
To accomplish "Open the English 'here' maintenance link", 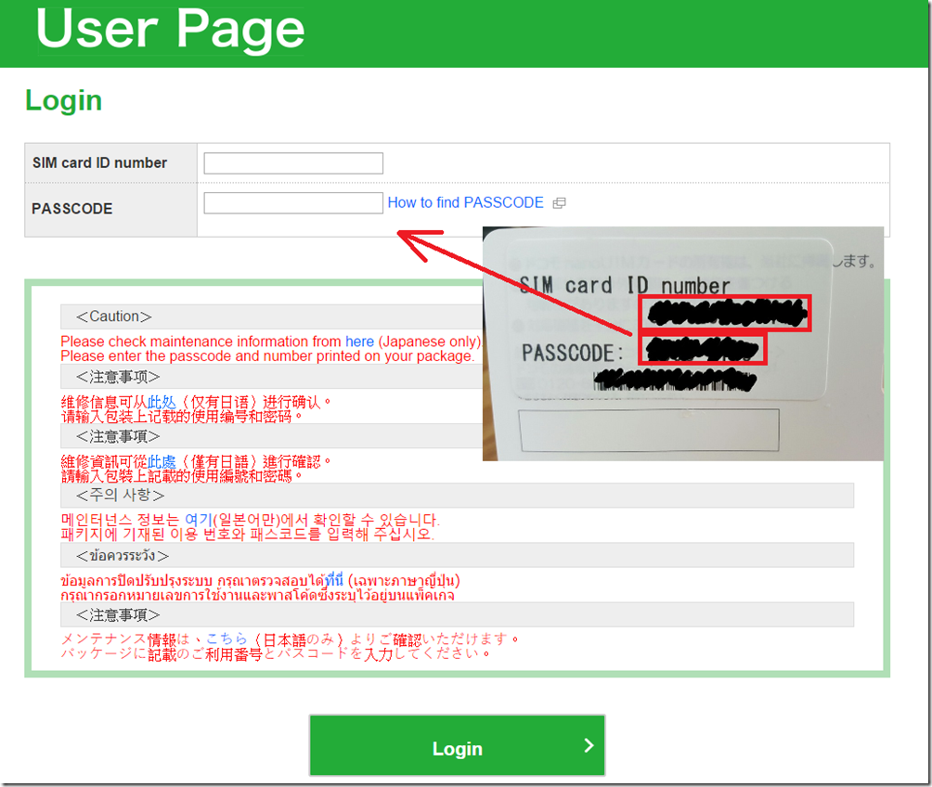I will pyautogui.click(x=359, y=342).
